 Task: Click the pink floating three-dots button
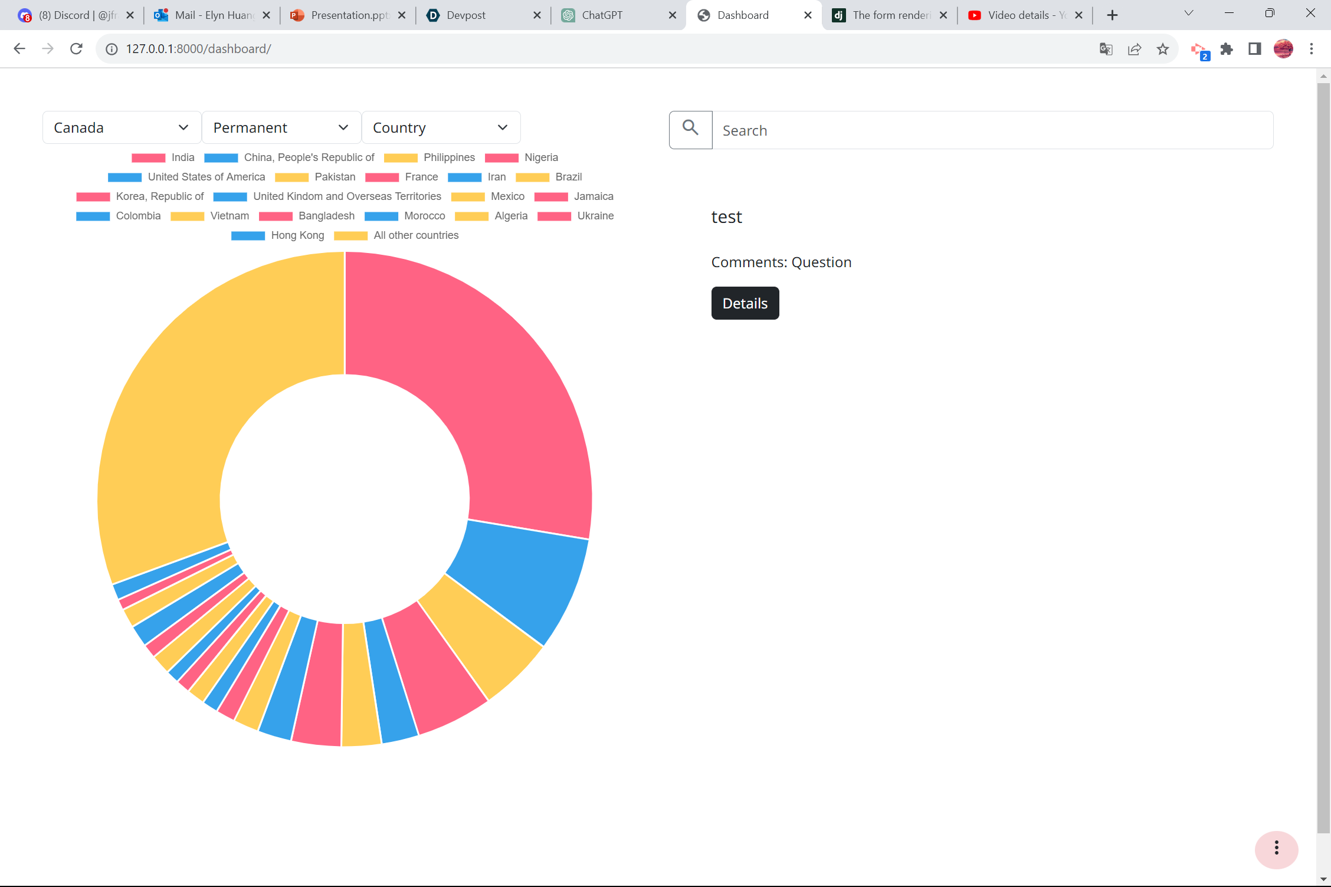coord(1276,849)
